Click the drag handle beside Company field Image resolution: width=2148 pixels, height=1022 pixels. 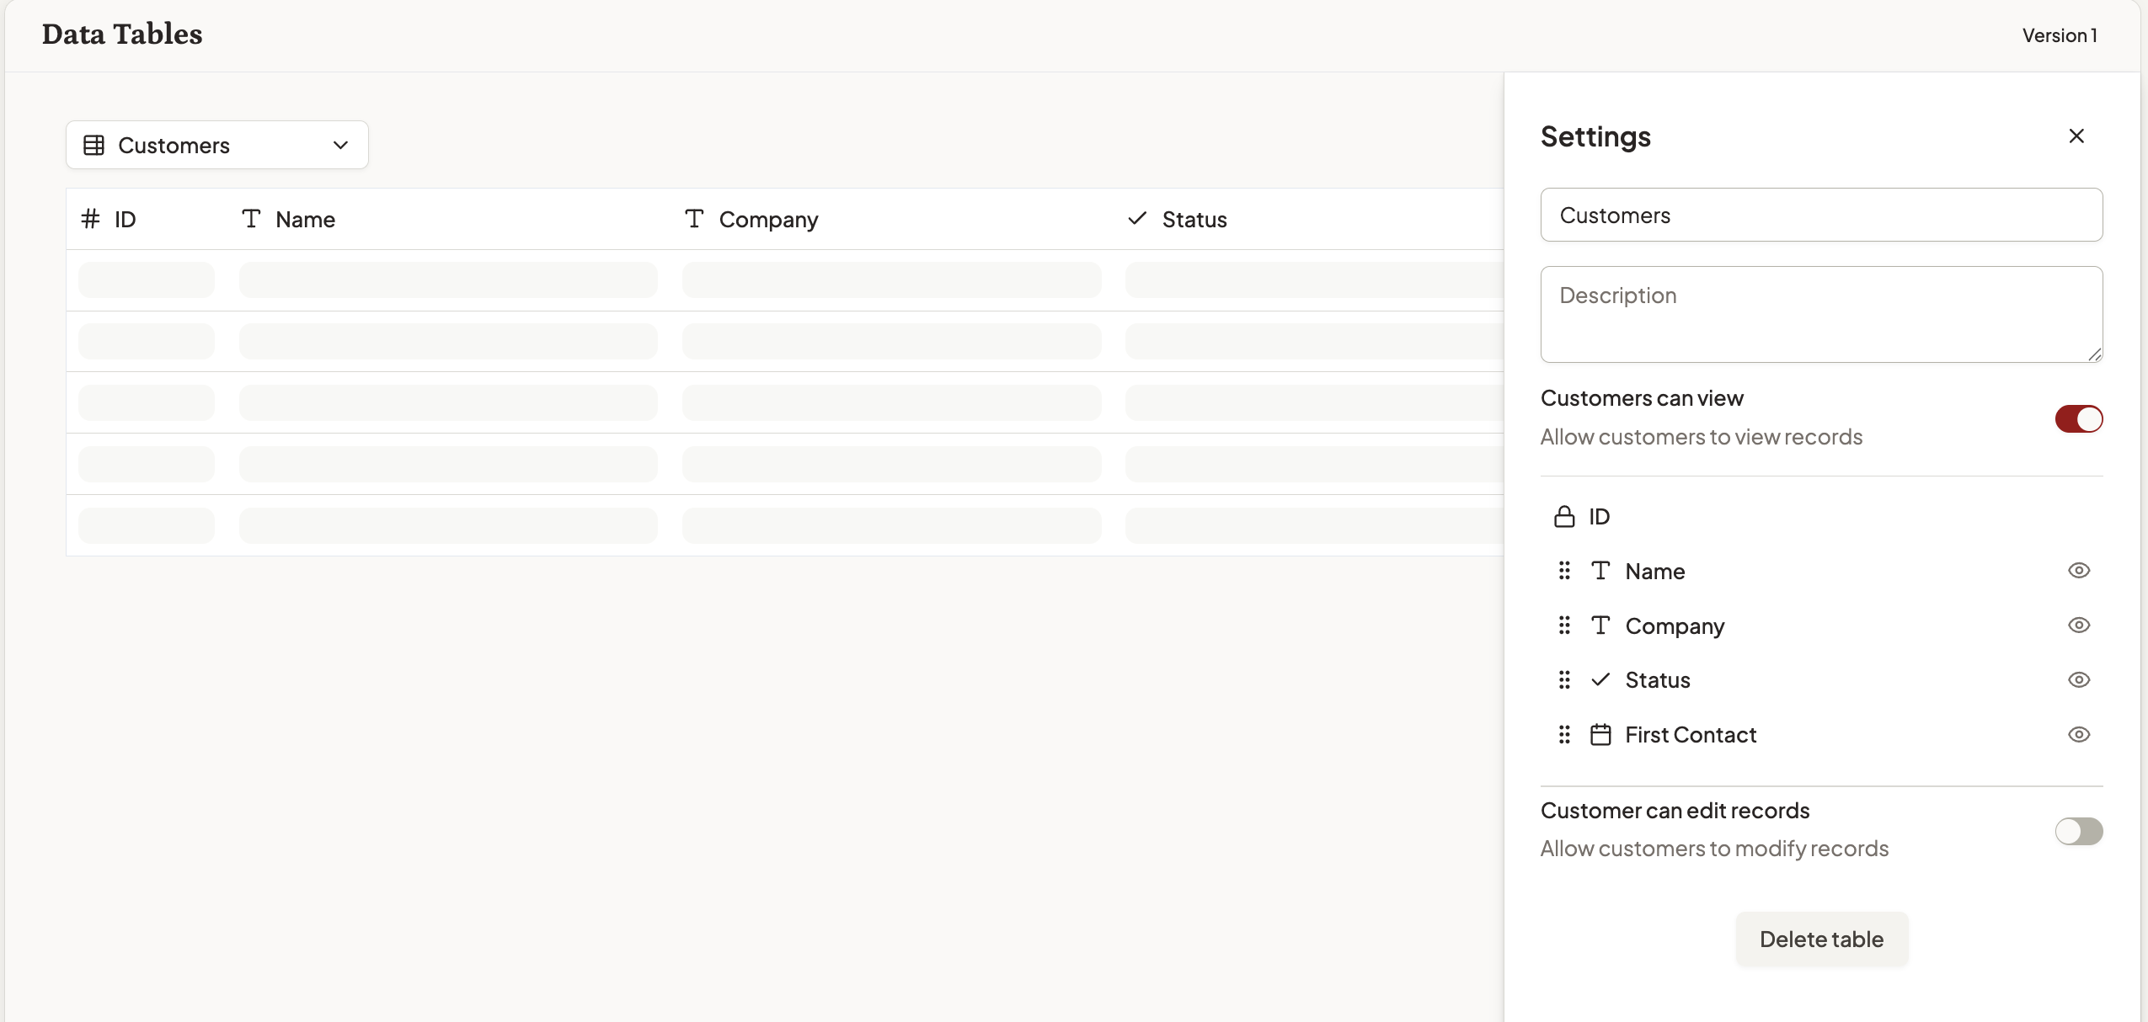[x=1564, y=625]
